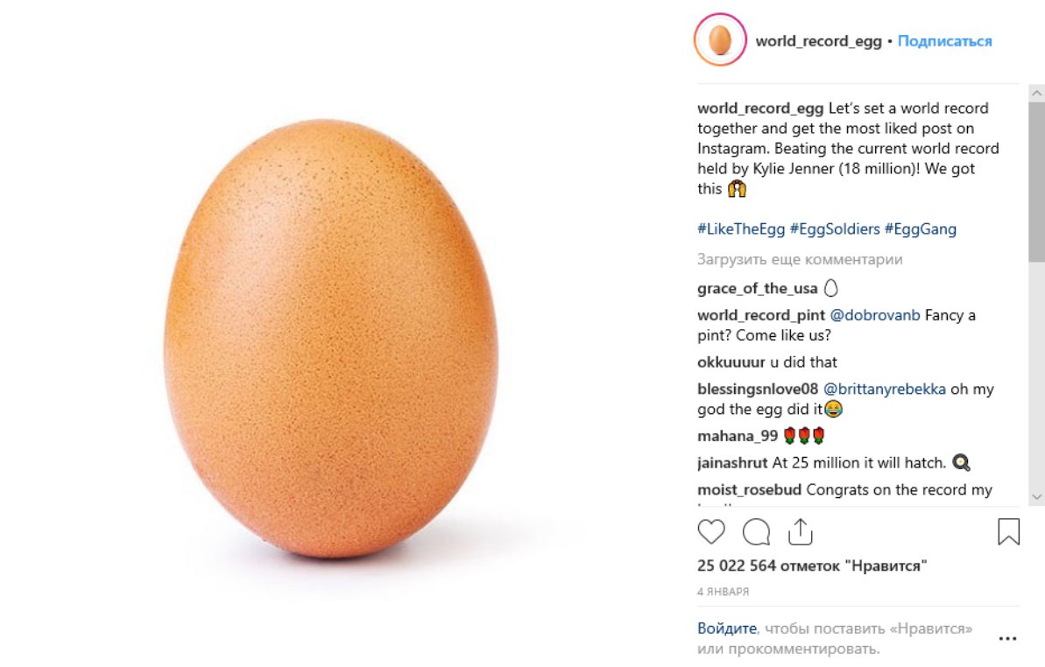
Task: Log in via the Войти link
Action: click(x=726, y=628)
